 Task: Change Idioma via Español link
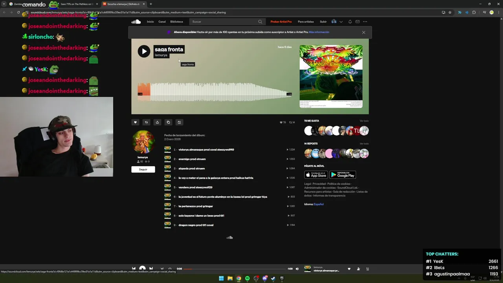click(319, 204)
